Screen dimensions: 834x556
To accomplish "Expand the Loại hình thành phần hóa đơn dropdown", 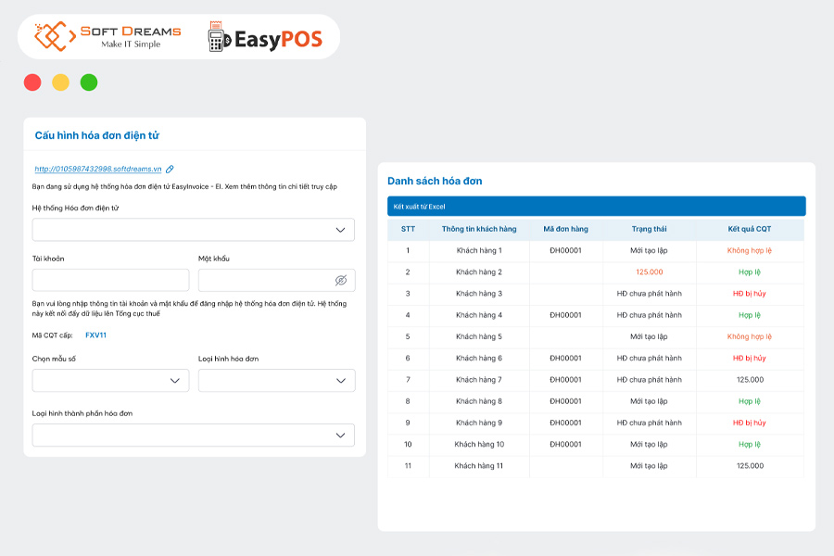I will [x=193, y=435].
